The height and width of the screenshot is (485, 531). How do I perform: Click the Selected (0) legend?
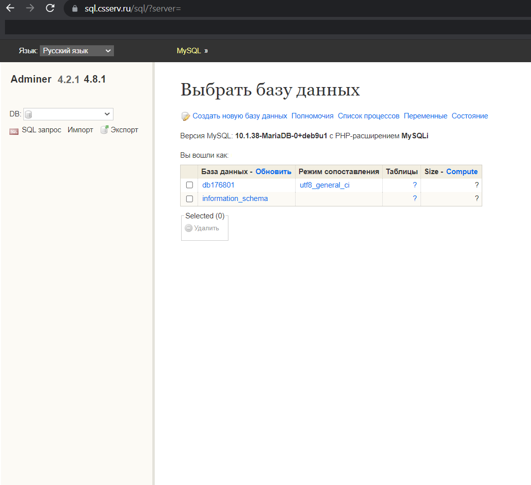(205, 216)
